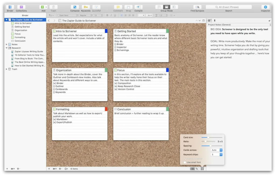Click the split editor icon

pos(203,21)
